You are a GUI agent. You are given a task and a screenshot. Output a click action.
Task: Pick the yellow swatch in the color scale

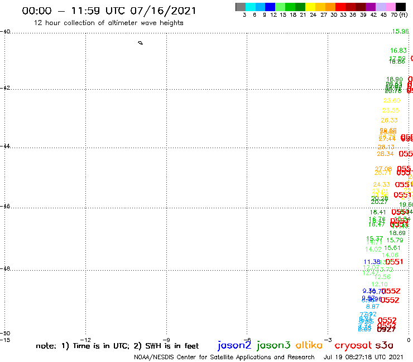pos(310,7)
